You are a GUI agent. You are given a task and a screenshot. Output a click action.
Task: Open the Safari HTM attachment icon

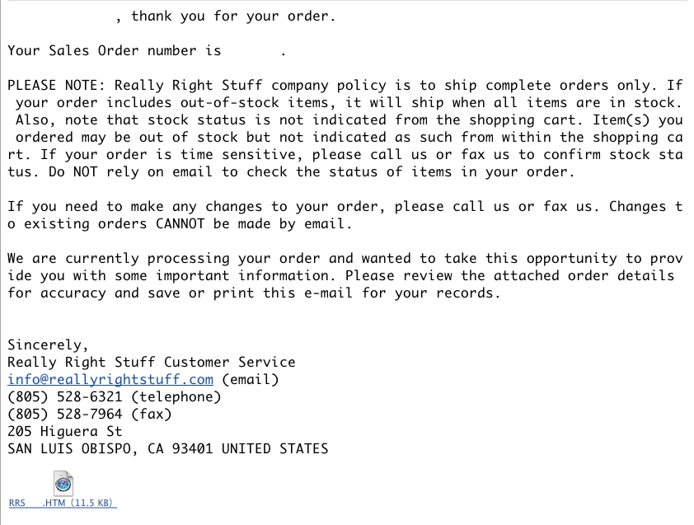pyautogui.click(x=63, y=484)
